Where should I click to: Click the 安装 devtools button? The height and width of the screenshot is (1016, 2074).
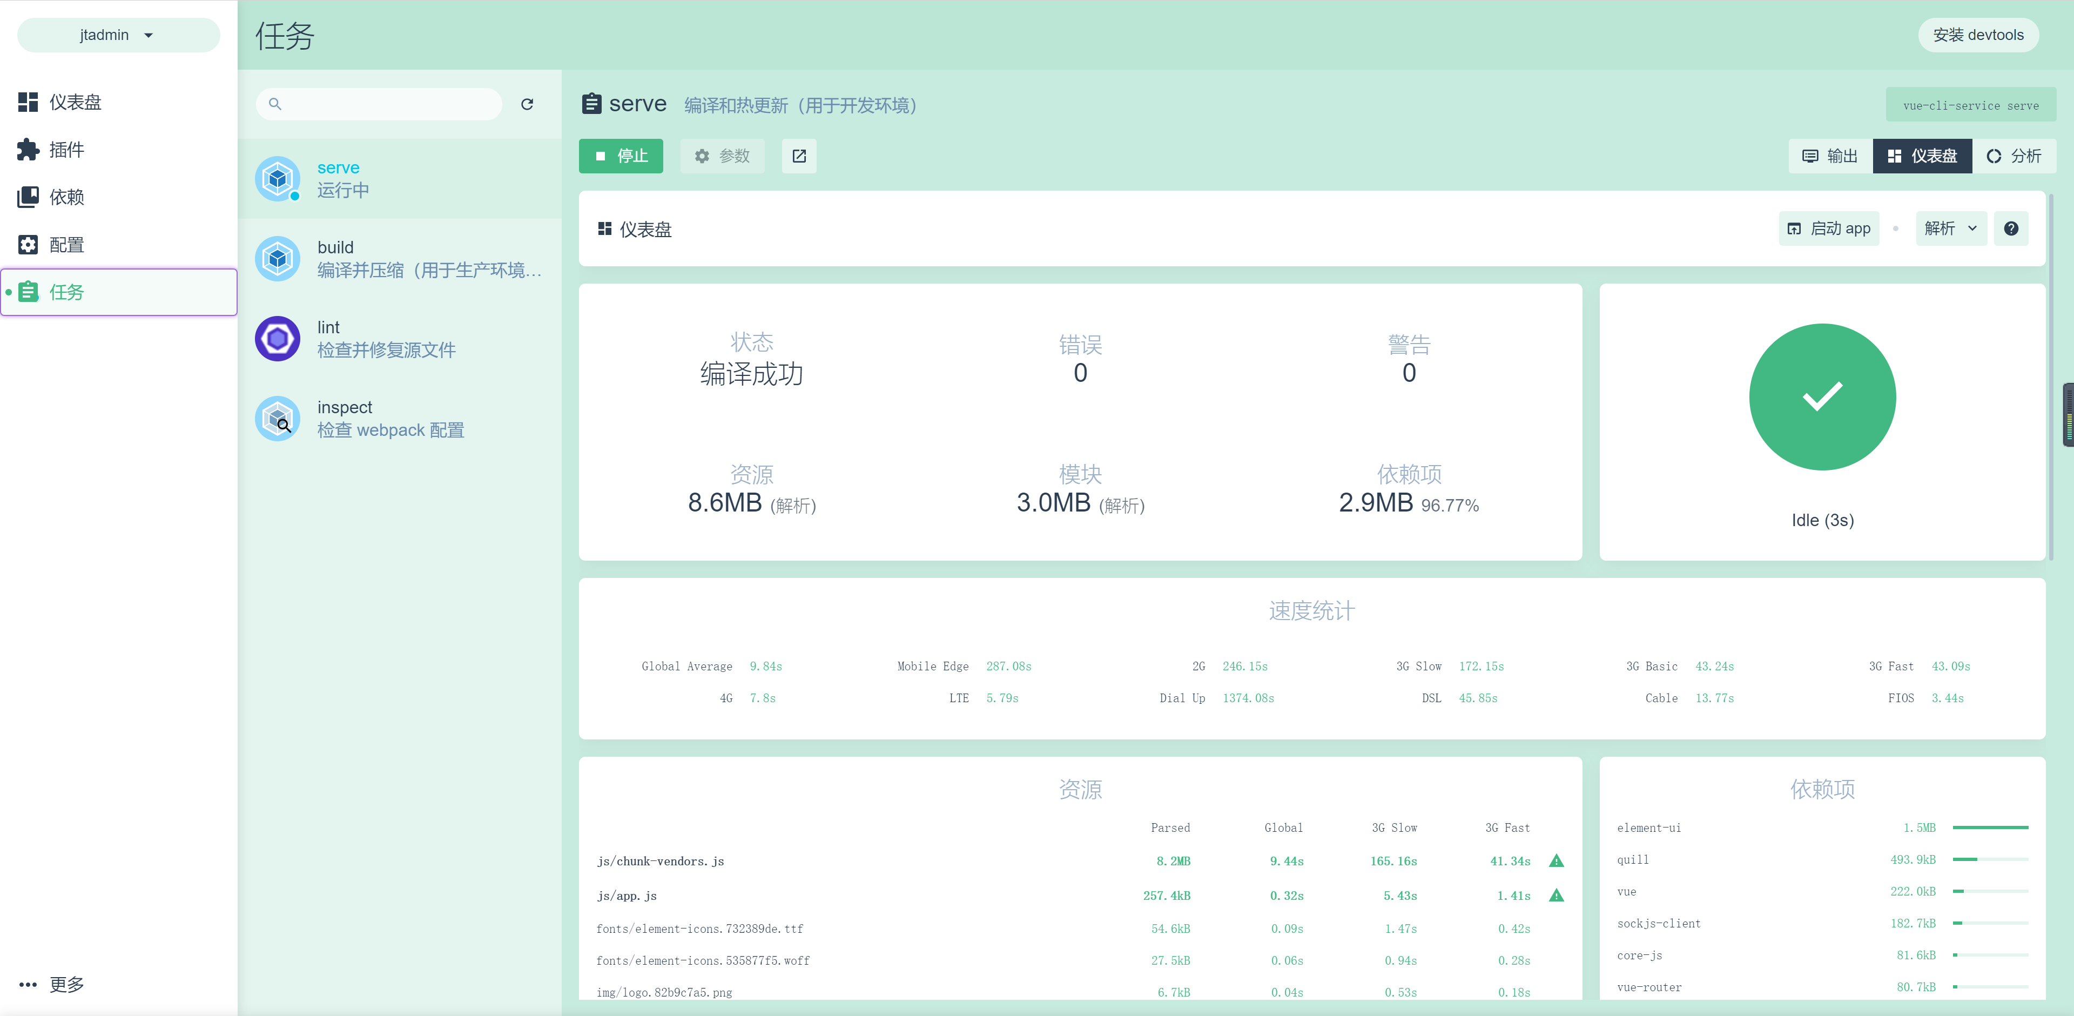[1978, 35]
